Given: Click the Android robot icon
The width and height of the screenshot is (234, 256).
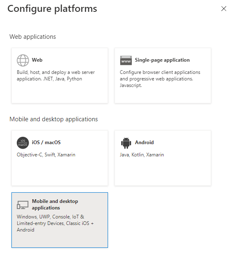Looking at the screenshot, I should point(126,143).
